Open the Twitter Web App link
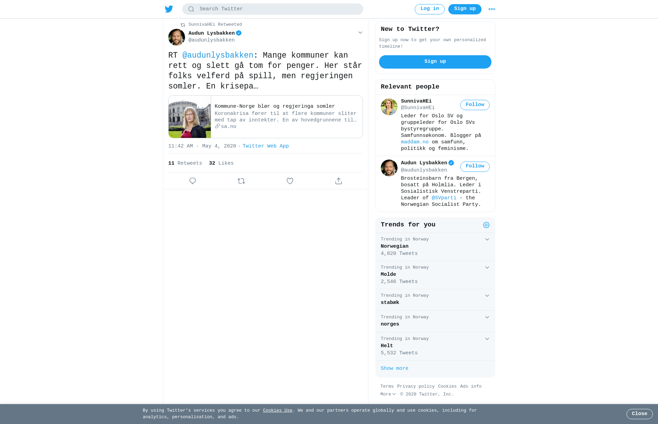The height and width of the screenshot is (424, 658). pyautogui.click(x=266, y=146)
